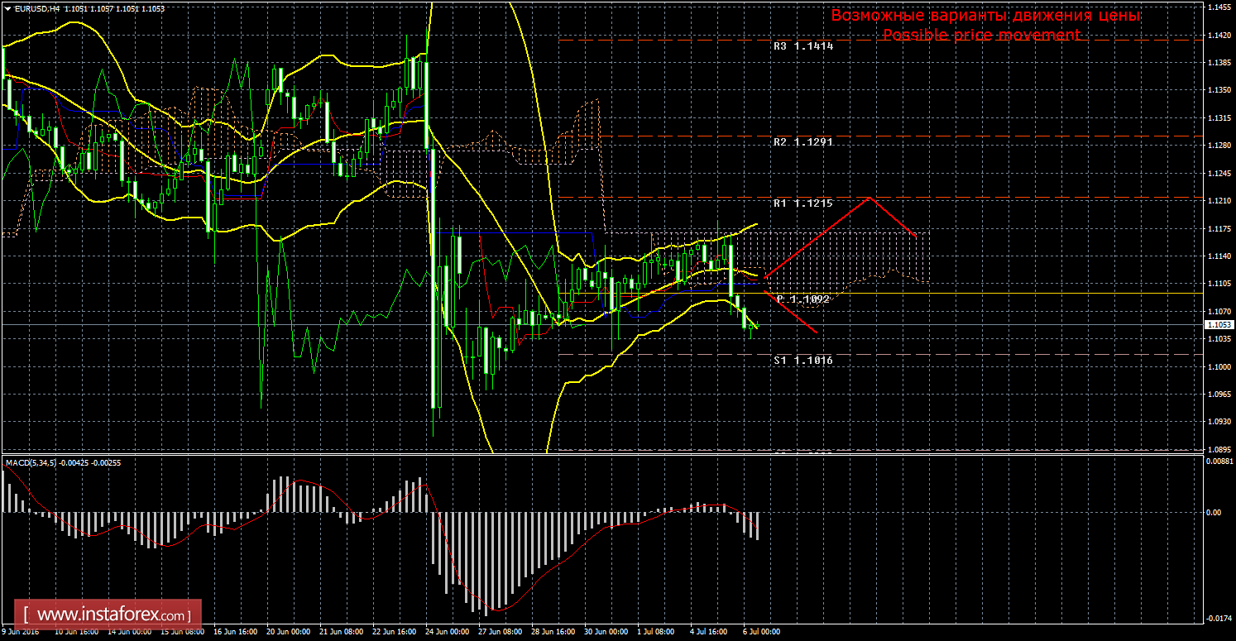Screen dimensions: 1236x641
Task: Click the triangle arrow beside EURUSD,H4
Action: [x=7, y=7]
